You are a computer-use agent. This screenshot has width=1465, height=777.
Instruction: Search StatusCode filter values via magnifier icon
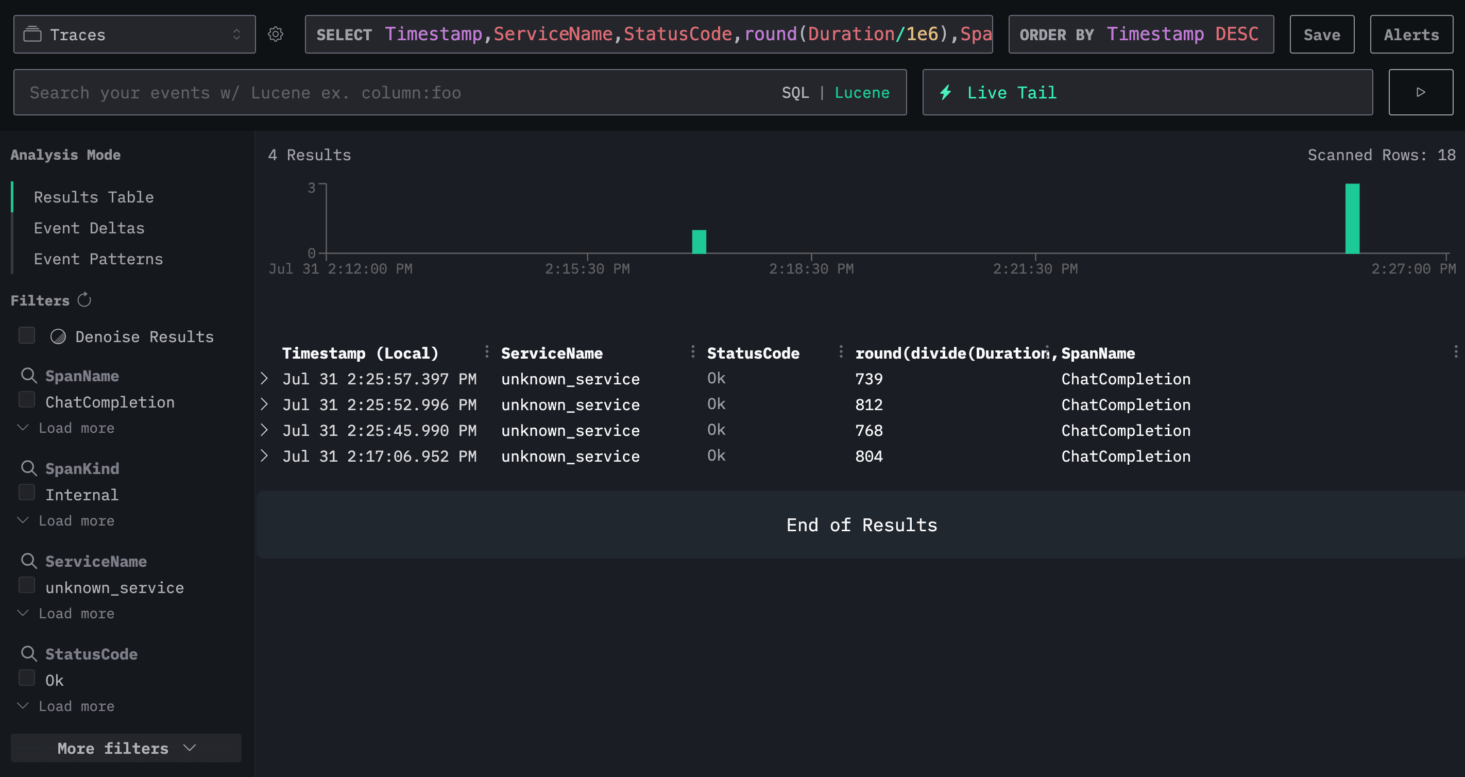coord(29,653)
